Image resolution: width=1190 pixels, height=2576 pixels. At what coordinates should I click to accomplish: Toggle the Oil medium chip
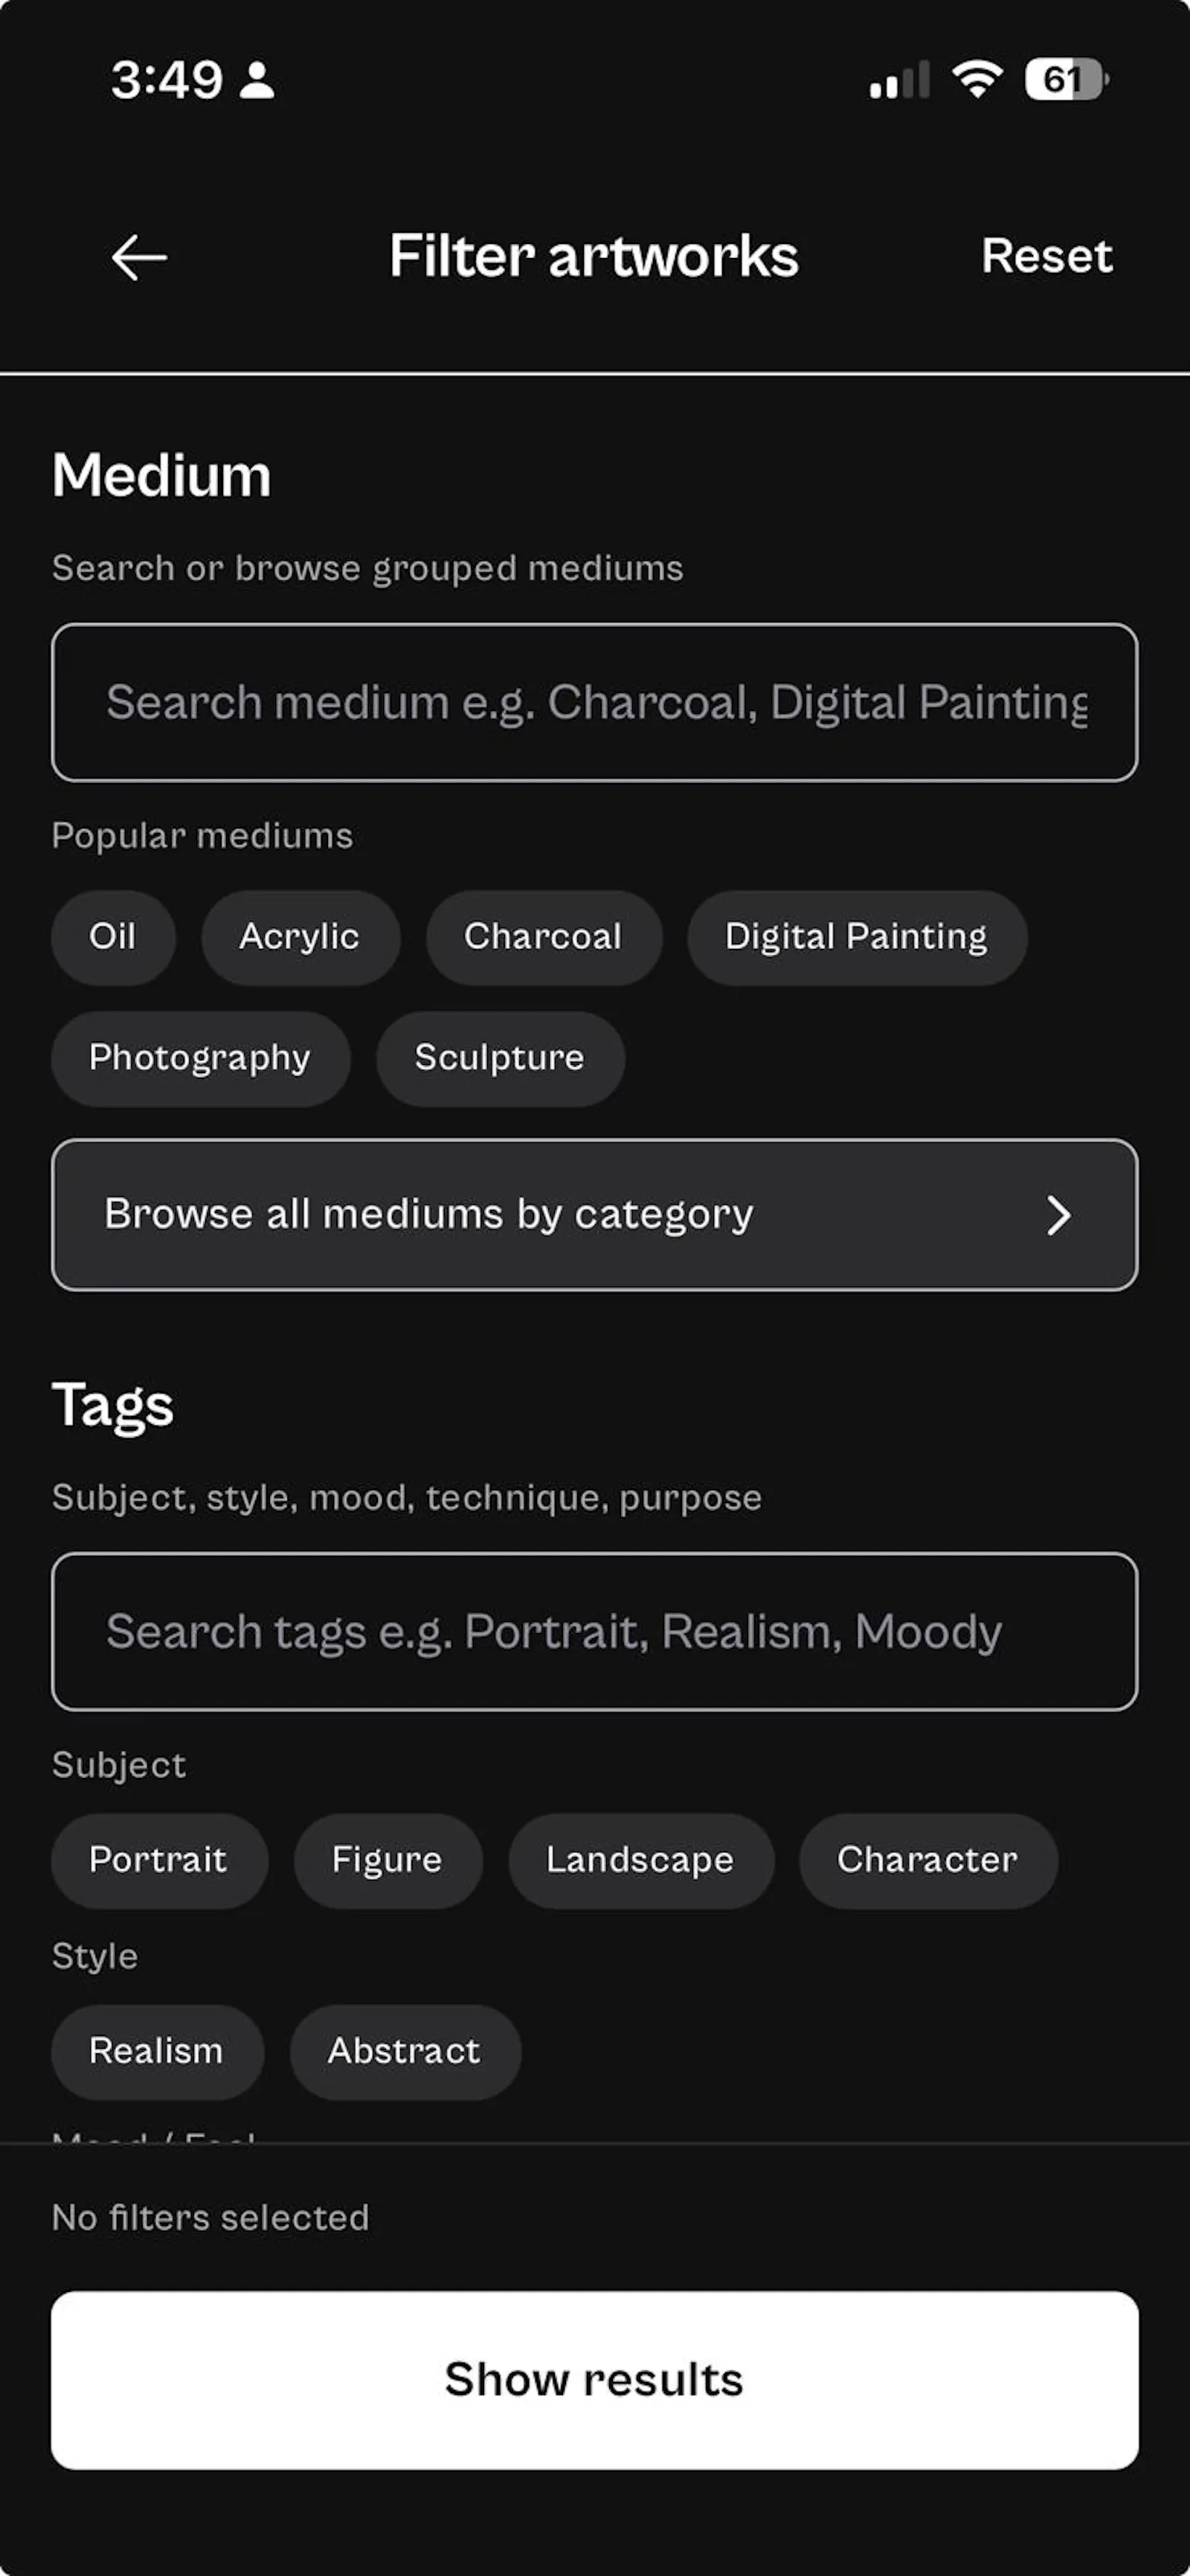(113, 937)
